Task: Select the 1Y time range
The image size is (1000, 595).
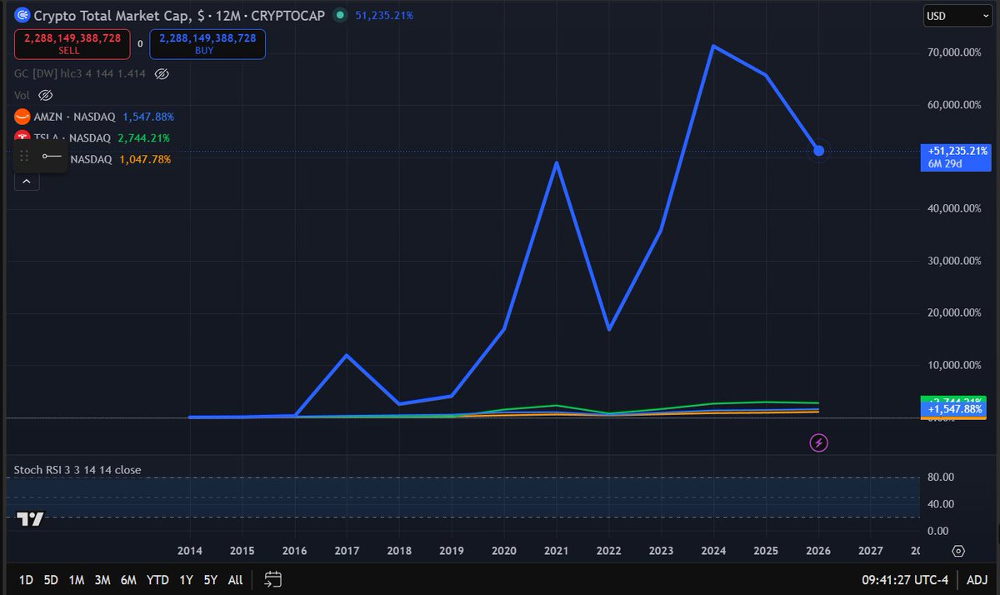Action: click(x=186, y=579)
